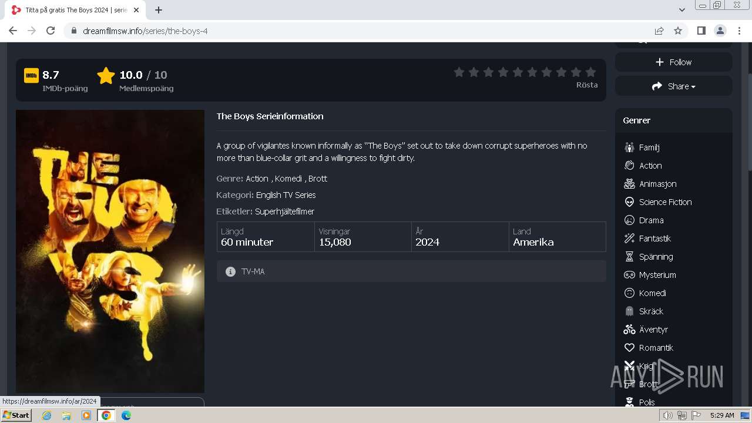Click the Skräck ghost icon
This screenshot has height=423, width=752.
(629, 311)
